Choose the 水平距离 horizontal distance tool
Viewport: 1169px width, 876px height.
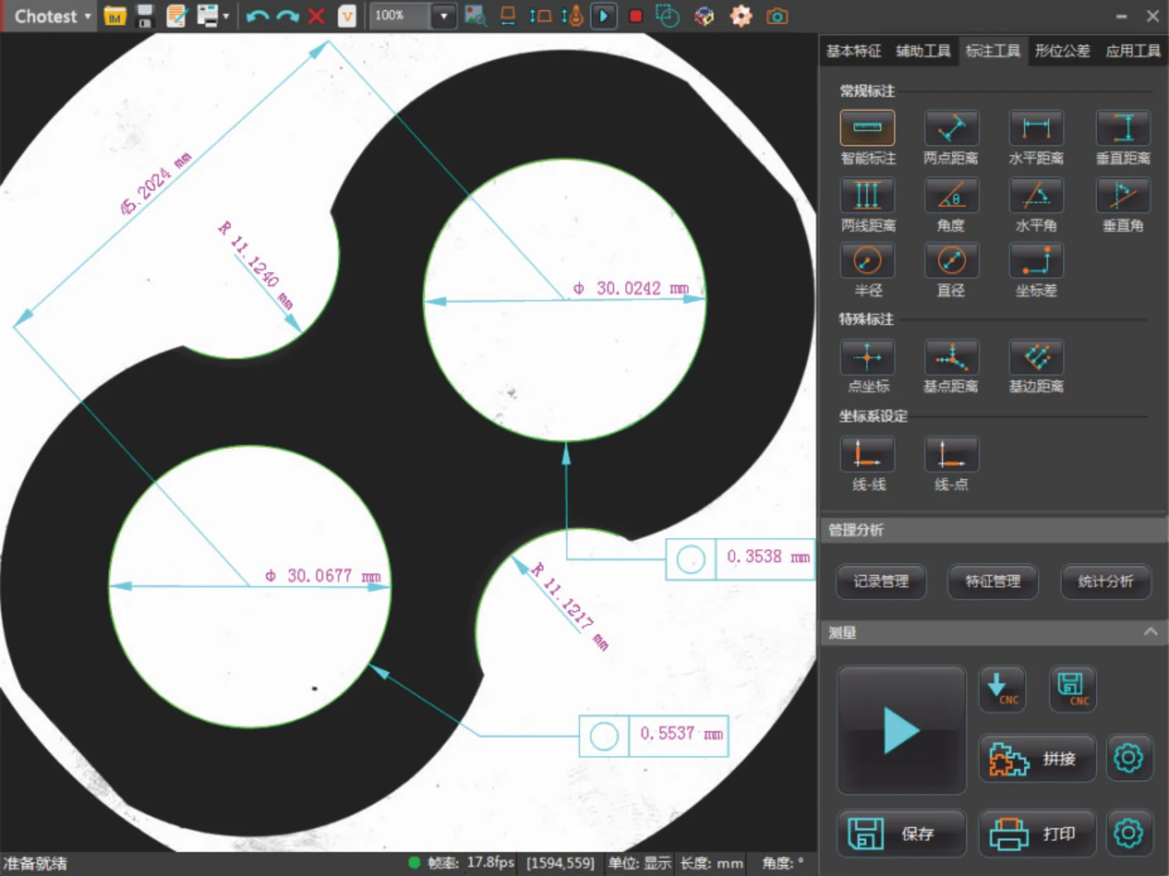[1036, 129]
